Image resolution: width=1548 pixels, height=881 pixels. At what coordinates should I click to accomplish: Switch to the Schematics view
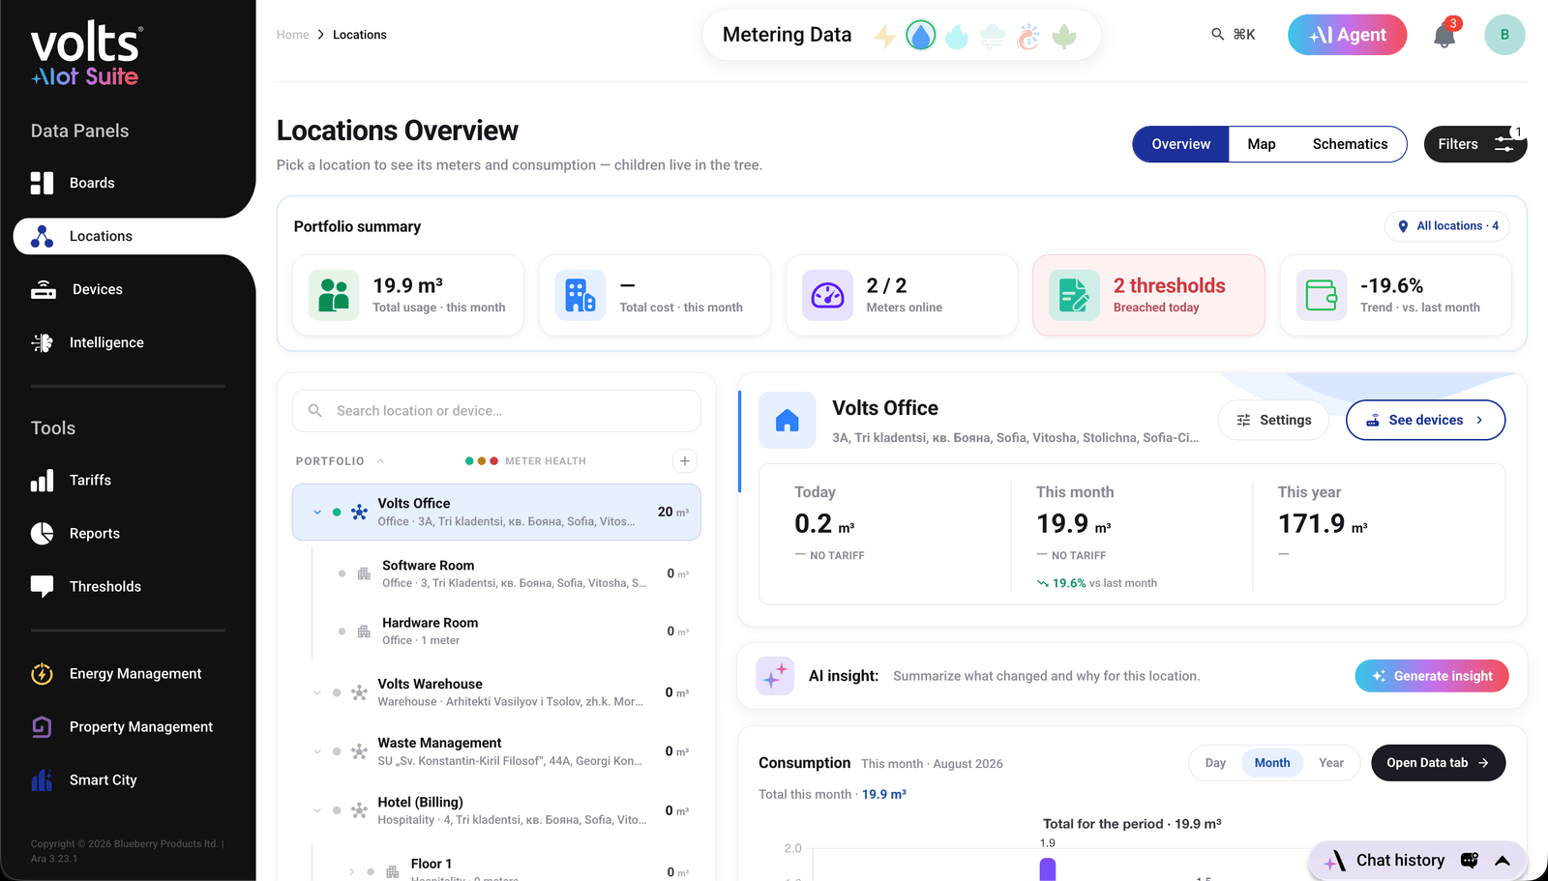coord(1350,144)
